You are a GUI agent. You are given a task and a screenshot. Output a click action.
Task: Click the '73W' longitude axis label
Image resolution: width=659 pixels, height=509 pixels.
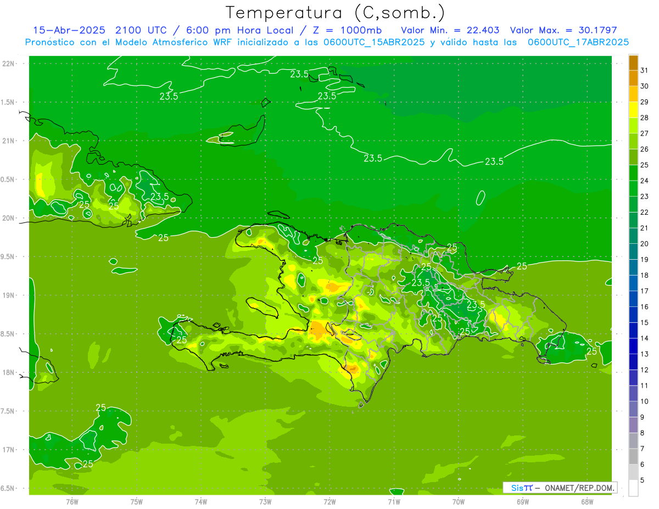(265, 501)
